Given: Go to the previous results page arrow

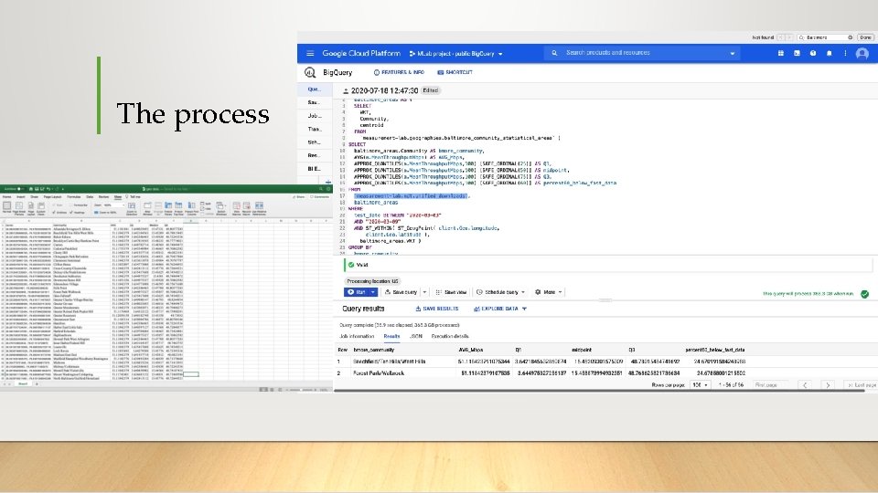Looking at the screenshot, I should pos(805,385).
